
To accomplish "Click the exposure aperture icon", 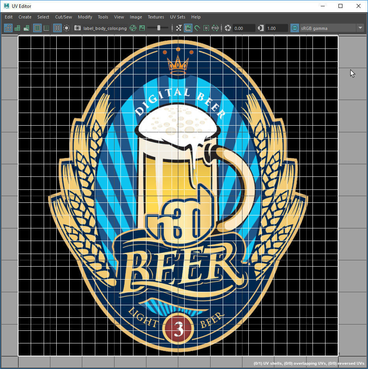I will point(227,28).
